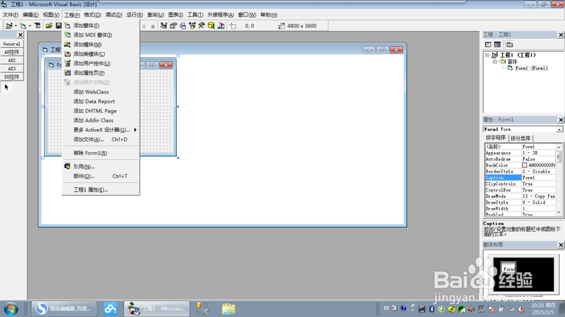Viewport: 565px width, 317px height.
Task: Open 工程1 属性(E)... project properties
Action: click(101, 190)
